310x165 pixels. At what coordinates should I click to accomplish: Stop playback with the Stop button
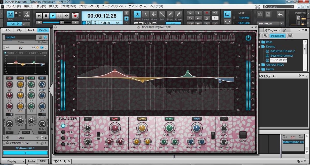pos(46,16)
